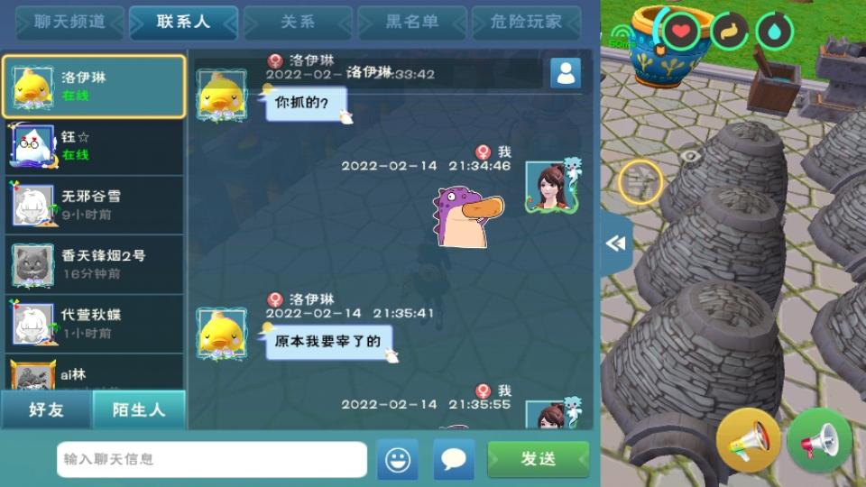Select the 陌生人 strangers list toggle

click(x=139, y=409)
